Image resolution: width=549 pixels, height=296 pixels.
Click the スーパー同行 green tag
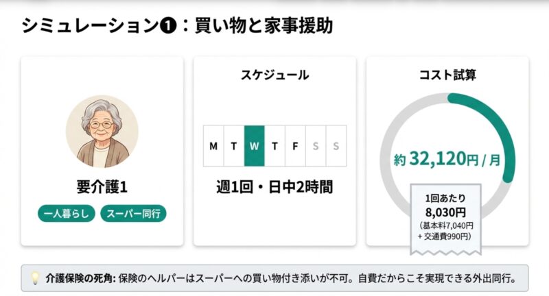coord(135,214)
